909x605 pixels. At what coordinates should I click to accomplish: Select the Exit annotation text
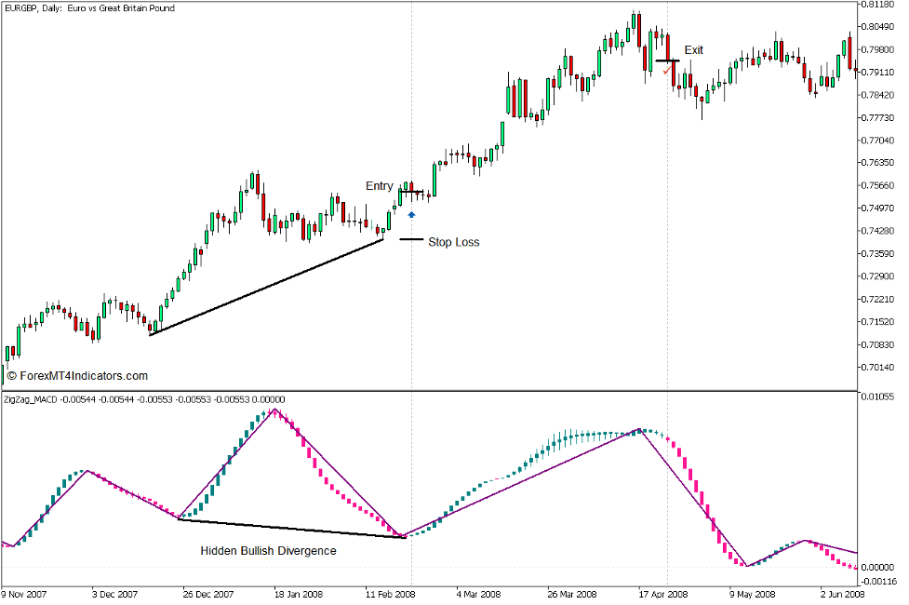694,49
